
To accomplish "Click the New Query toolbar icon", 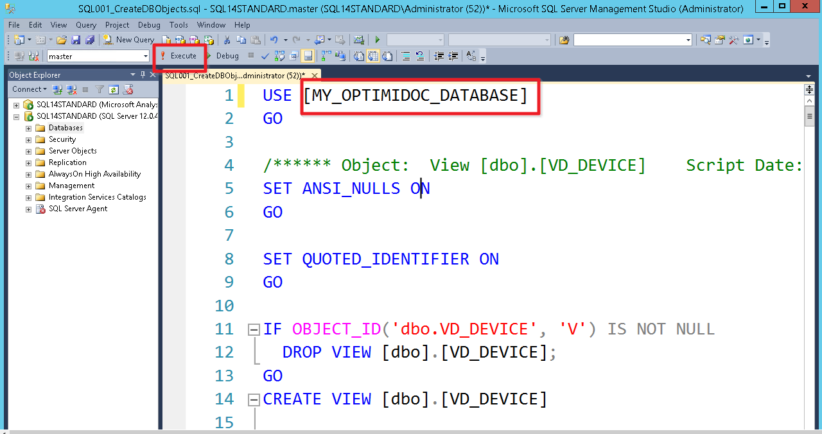I will [x=129, y=40].
